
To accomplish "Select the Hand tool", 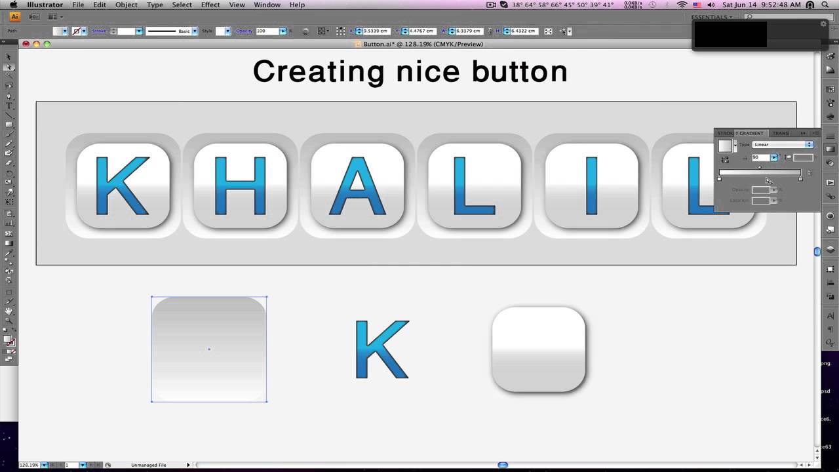I will [x=9, y=311].
